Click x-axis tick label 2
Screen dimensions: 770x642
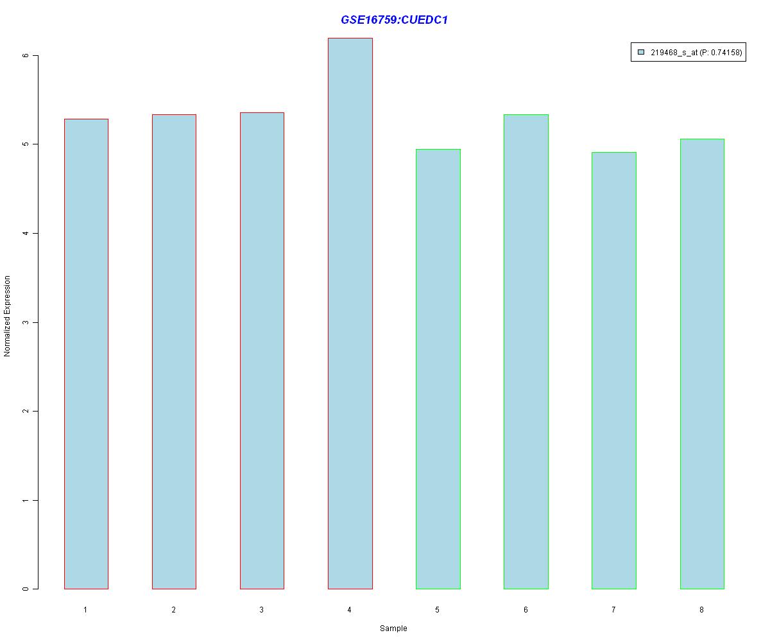click(174, 609)
